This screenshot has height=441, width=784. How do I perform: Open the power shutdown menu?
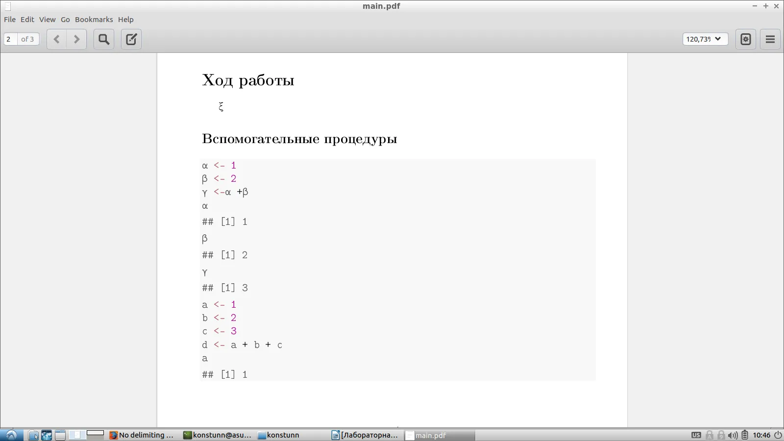pos(778,435)
